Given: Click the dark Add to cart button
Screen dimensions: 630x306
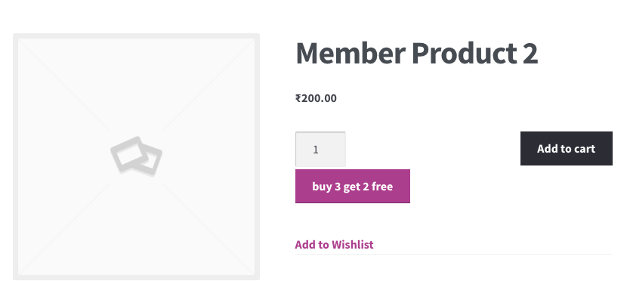Looking at the screenshot, I should coord(566,148).
